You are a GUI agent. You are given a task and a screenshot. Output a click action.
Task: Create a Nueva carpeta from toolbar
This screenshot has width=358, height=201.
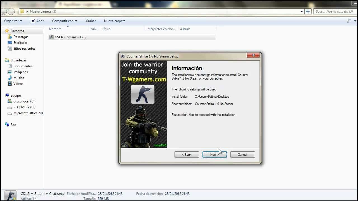tap(115, 21)
